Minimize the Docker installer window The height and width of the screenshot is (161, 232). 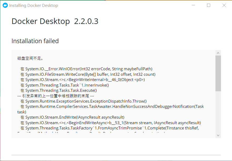[x=193, y=5]
